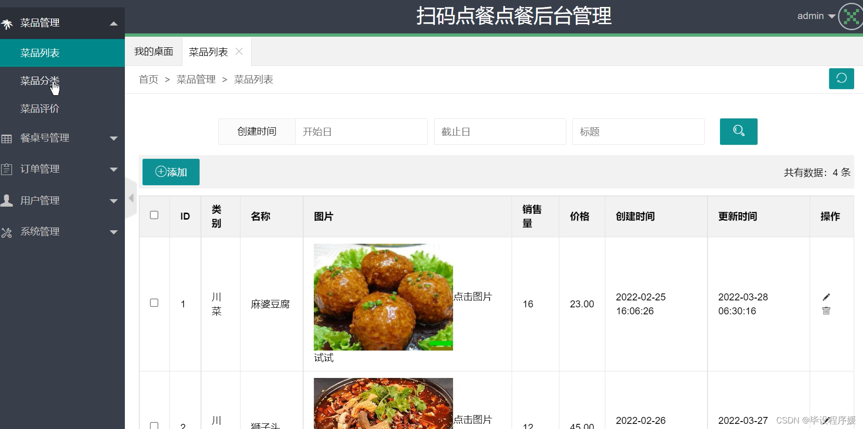Viewport: 863px width, 429px height.
Task: Click the admin avatar icon
Action: [851, 17]
